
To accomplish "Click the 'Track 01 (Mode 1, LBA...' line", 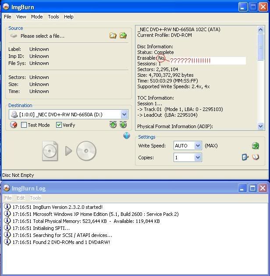I will [x=180, y=109].
